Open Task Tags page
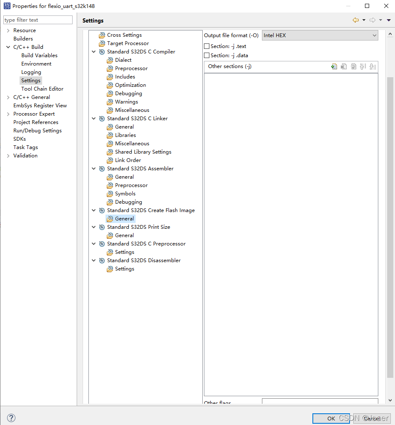 (x=26, y=147)
